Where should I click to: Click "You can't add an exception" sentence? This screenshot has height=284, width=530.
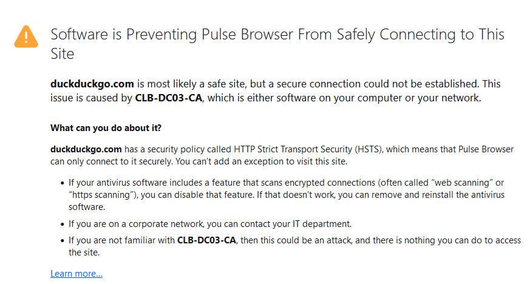click(261, 161)
